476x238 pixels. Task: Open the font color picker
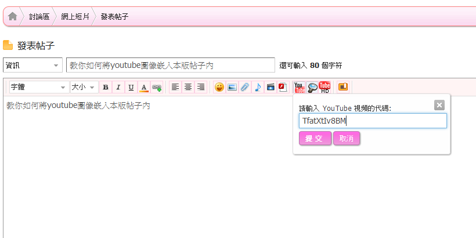tap(144, 88)
